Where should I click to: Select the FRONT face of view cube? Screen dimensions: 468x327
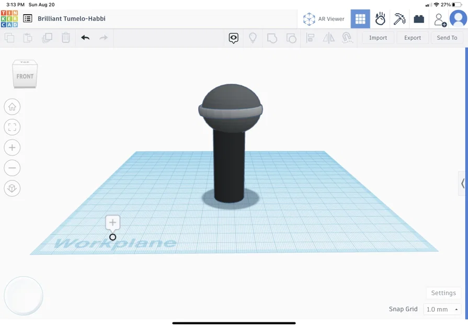[25, 76]
